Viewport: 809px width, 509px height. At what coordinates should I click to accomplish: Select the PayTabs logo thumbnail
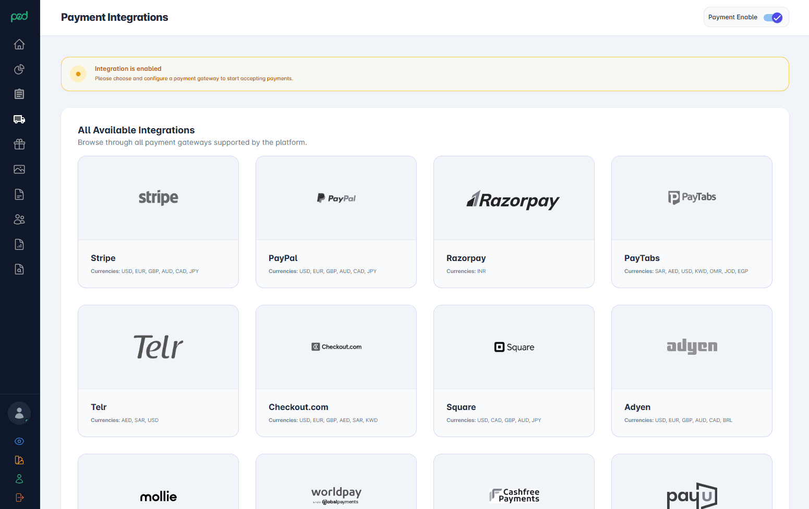(692, 198)
